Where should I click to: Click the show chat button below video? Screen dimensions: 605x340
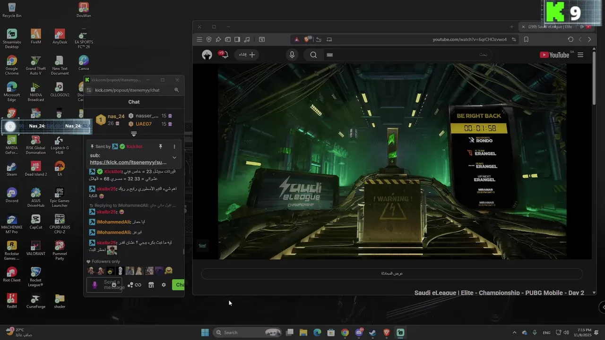tap(392, 273)
